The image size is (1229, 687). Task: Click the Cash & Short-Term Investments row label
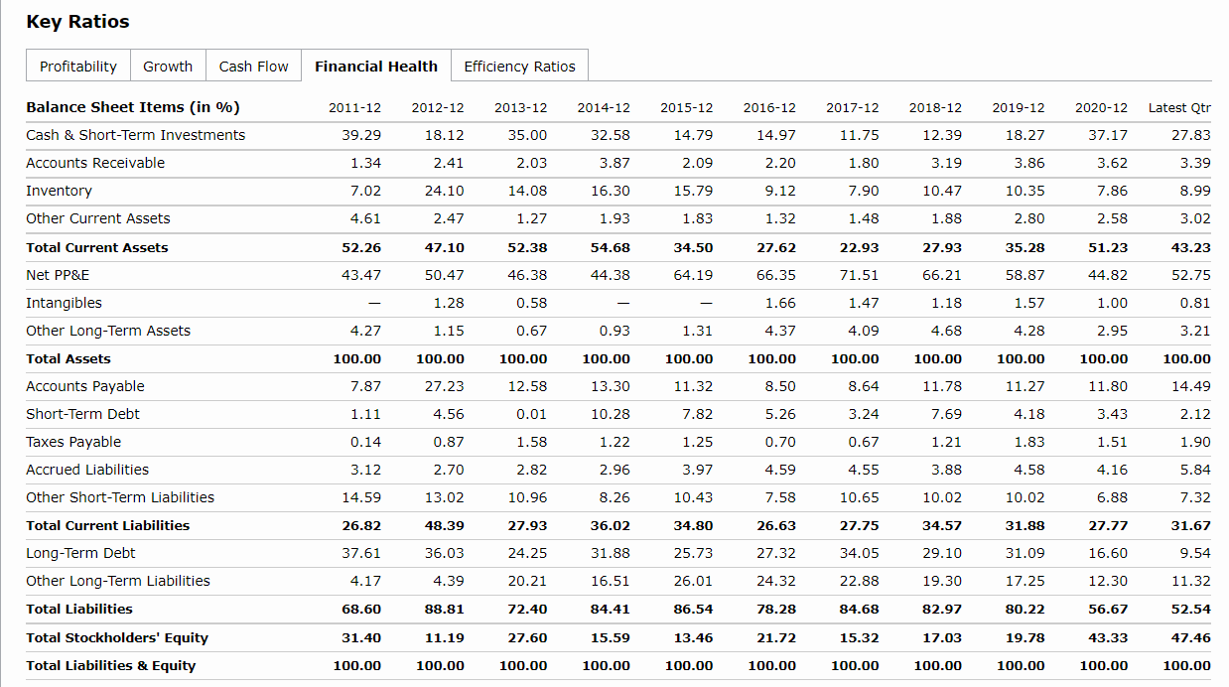click(135, 135)
